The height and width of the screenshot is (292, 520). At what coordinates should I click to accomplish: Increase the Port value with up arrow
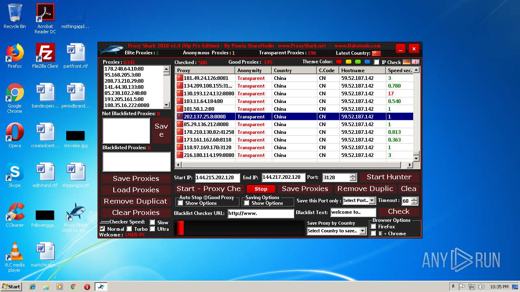pyautogui.click(x=353, y=176)
